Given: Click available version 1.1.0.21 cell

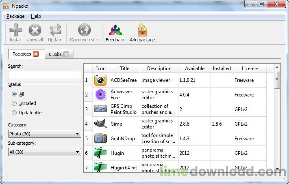Looking at the screenshot, I should coord(195,80).
